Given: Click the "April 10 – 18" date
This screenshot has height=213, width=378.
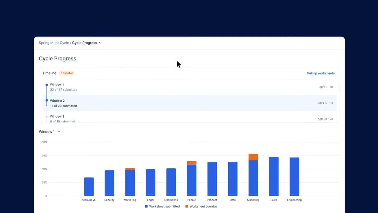Looking at the screenshot, I should [x=325, y=103].
